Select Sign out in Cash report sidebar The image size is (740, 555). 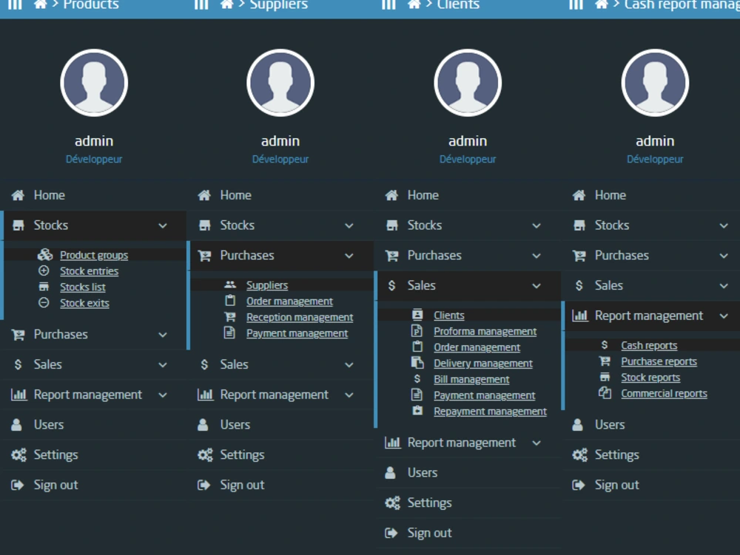click(650, 485)
